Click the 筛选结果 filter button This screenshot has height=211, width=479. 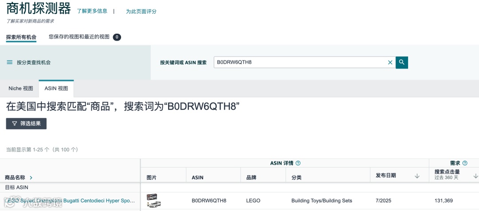[x=26, y=123]
